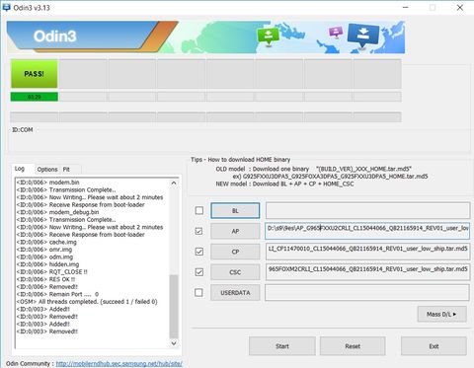The height and width of the screenshot is (368, 474).
Task: Switch to the Log tab
Action: (20, 169)
